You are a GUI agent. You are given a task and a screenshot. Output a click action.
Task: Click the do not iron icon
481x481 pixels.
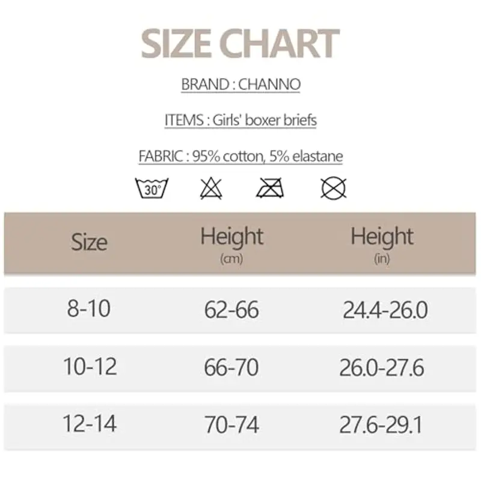270,189
